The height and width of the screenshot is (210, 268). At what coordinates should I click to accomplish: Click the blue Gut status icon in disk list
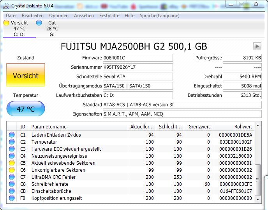[x=39, y=23]
